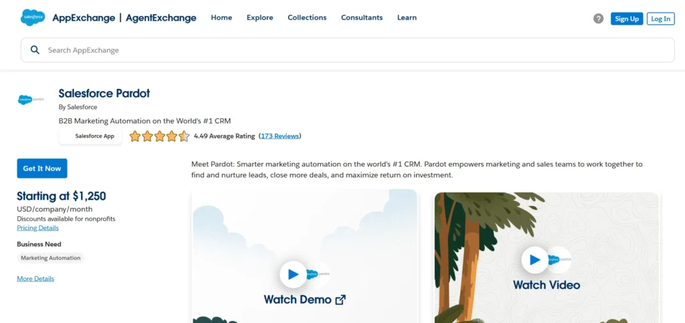This screenshot has height=323, width=685.
Task: Open the More Details link
Action: 35,278
